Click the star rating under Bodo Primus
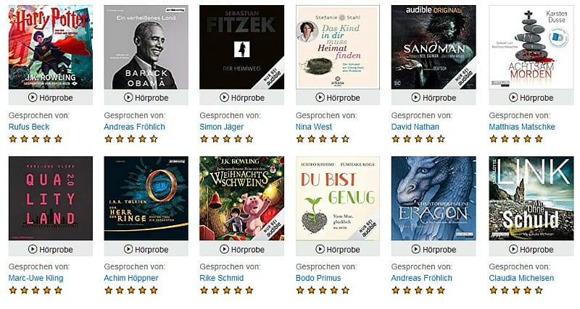The height and width of the screenshot is (309, 580). [x=322, y=290]
